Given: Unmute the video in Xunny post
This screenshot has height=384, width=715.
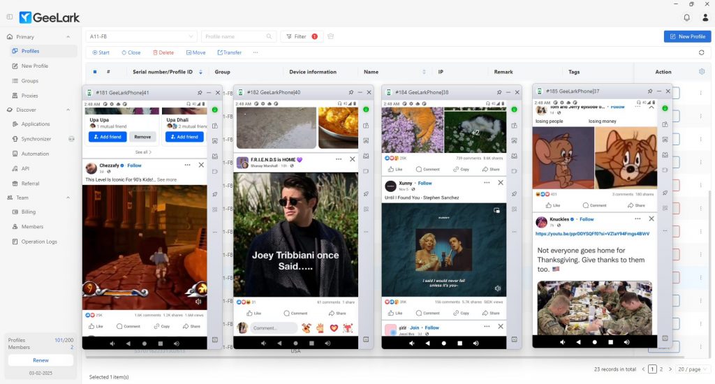Looking at the screenshot, I should (497, 288).
